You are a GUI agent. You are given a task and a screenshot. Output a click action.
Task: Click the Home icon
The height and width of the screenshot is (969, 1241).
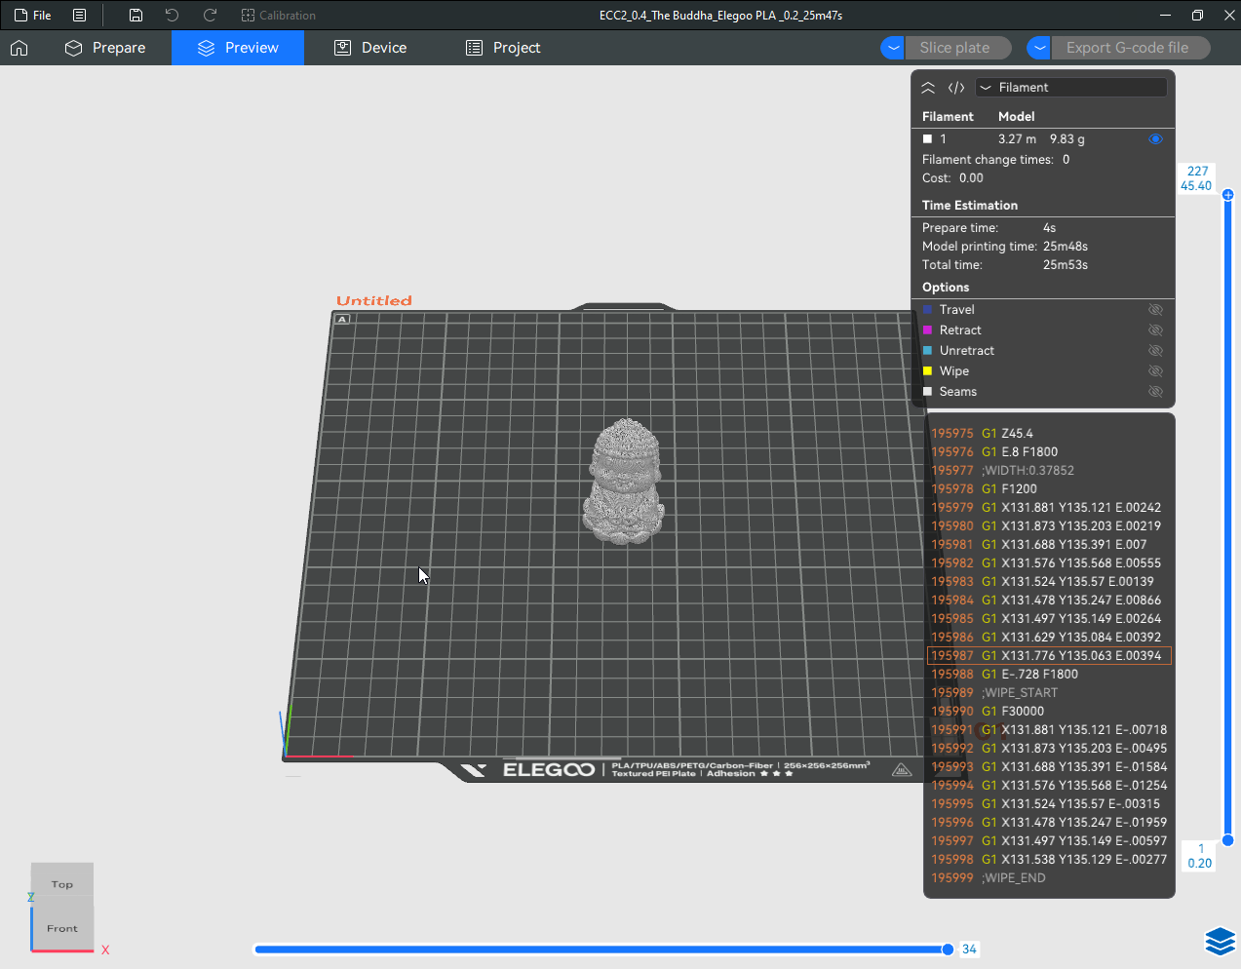(19, 48)
